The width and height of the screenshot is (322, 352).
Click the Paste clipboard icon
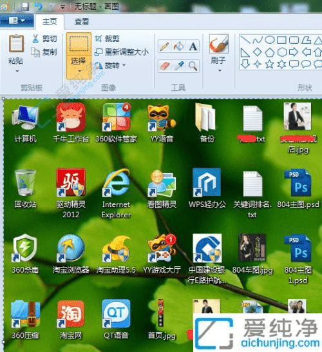pyautogui.click(x=16, y=44)
